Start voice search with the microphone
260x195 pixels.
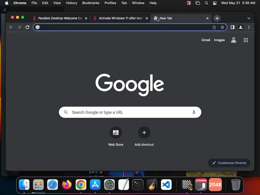tap(193, 112)
